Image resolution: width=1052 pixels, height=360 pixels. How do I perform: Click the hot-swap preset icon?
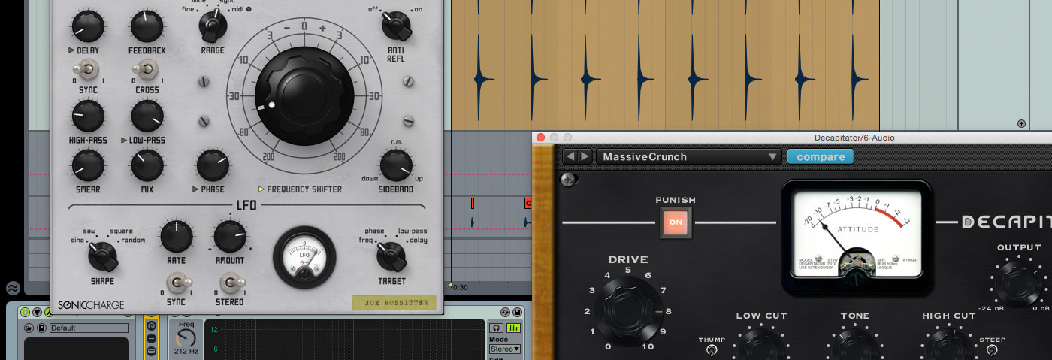click(x=505, y=312)
